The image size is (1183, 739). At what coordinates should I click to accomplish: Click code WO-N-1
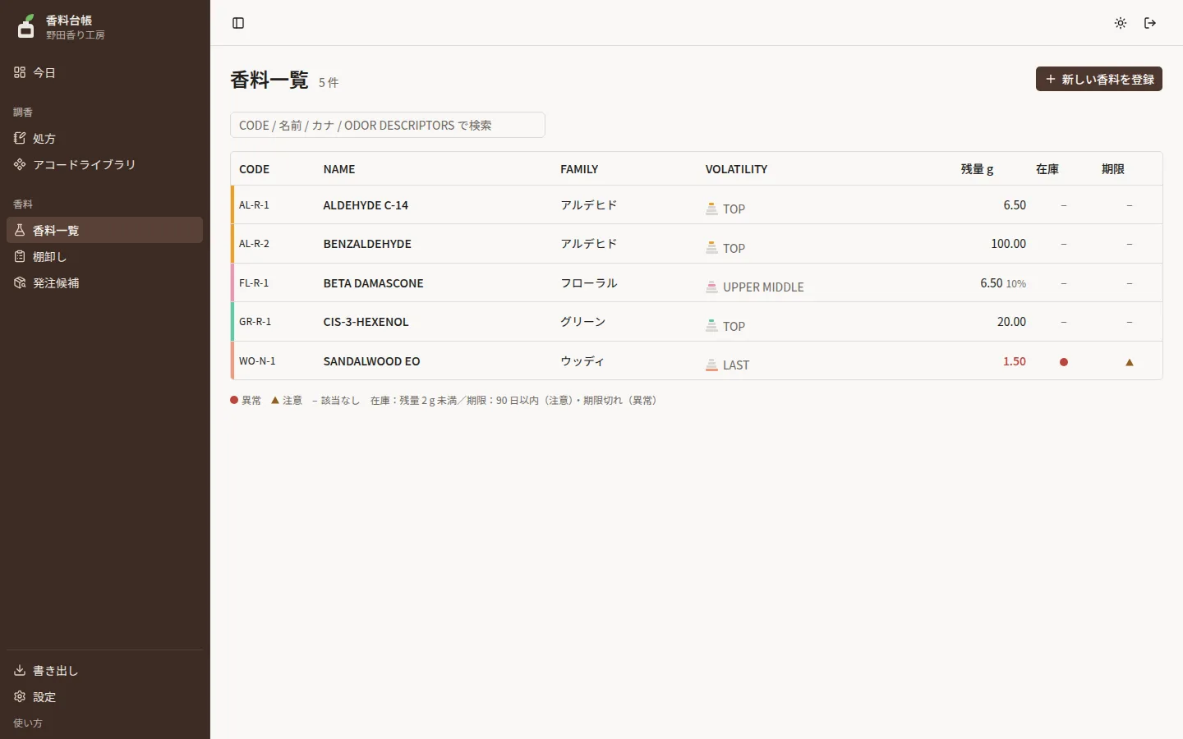(257, 361)
